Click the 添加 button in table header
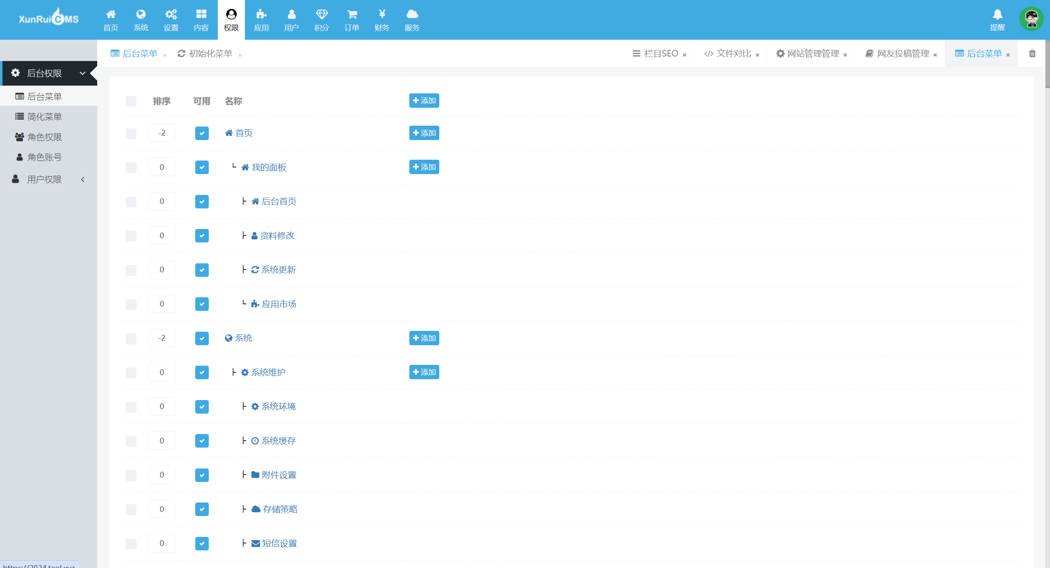Viewport: 1050px width, 568px height. [424, 100]
